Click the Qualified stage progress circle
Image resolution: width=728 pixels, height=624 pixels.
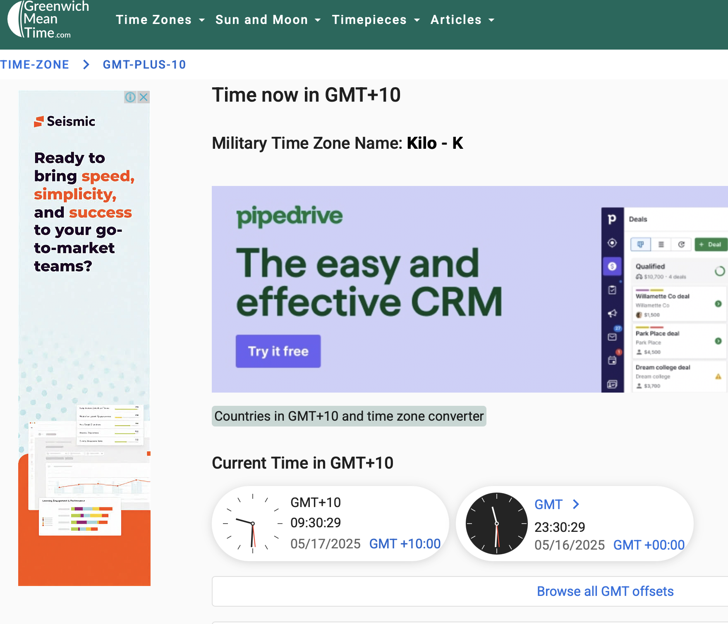pos(720,271)
